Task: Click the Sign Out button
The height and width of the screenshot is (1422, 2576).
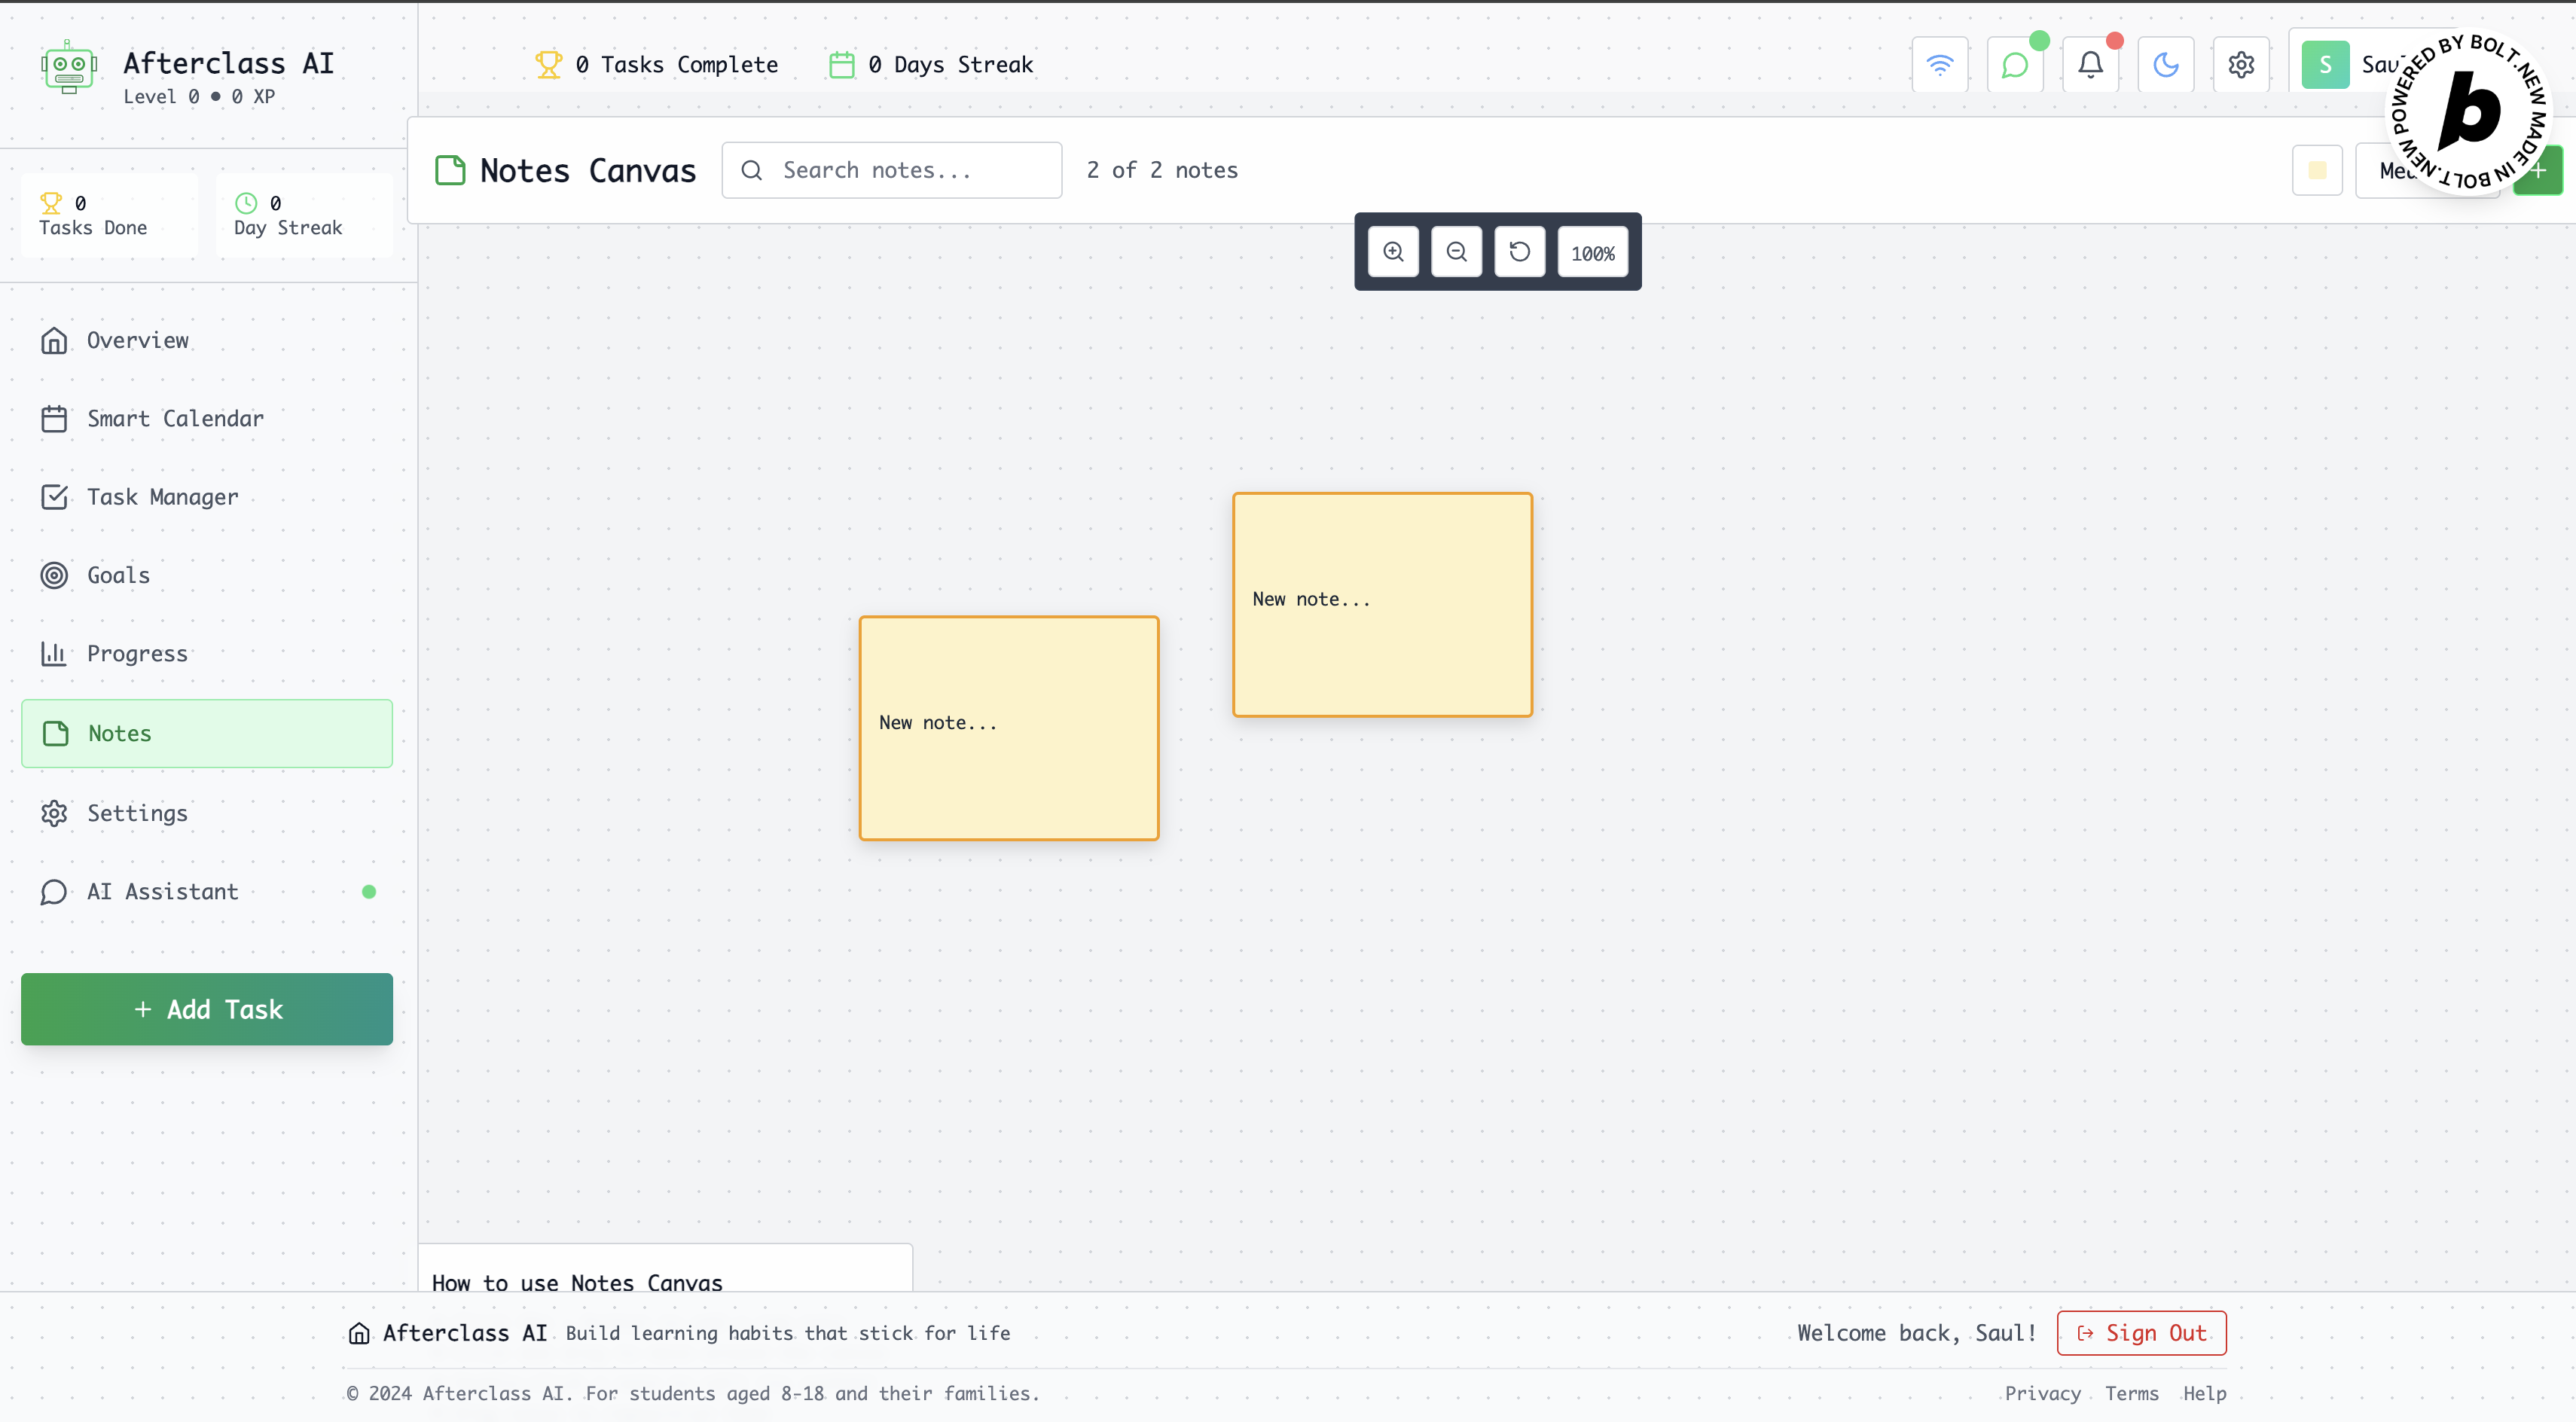Action: tap(2141, 1333)
